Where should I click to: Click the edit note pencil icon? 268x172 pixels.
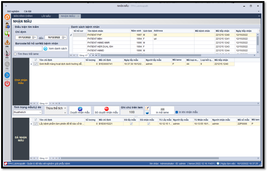pyautogui.click(x=147, y=108)
